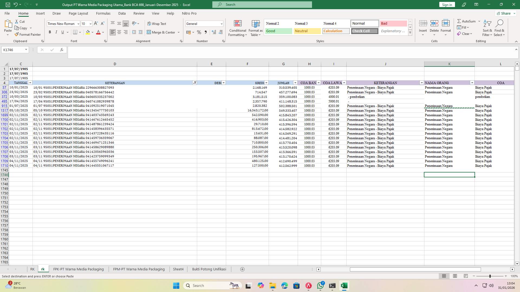Apply the Good cell style
520x292 pixels.
click(x=278, y=31)
